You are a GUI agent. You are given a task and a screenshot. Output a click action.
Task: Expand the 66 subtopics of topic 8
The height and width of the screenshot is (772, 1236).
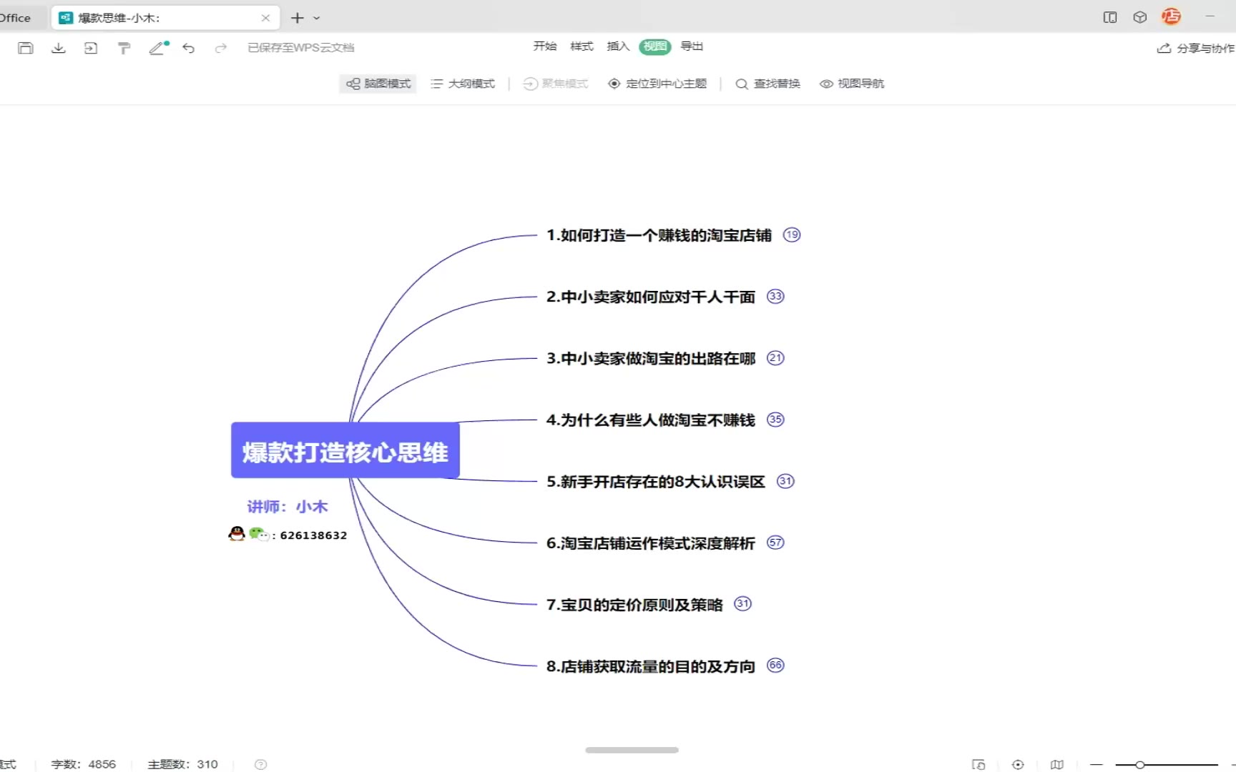pos(775,665)
